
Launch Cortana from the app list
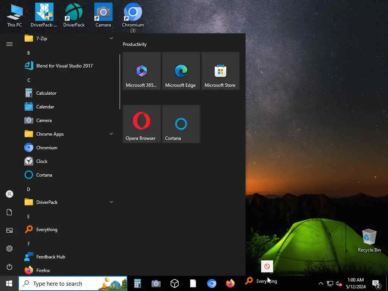click(69, 175)
